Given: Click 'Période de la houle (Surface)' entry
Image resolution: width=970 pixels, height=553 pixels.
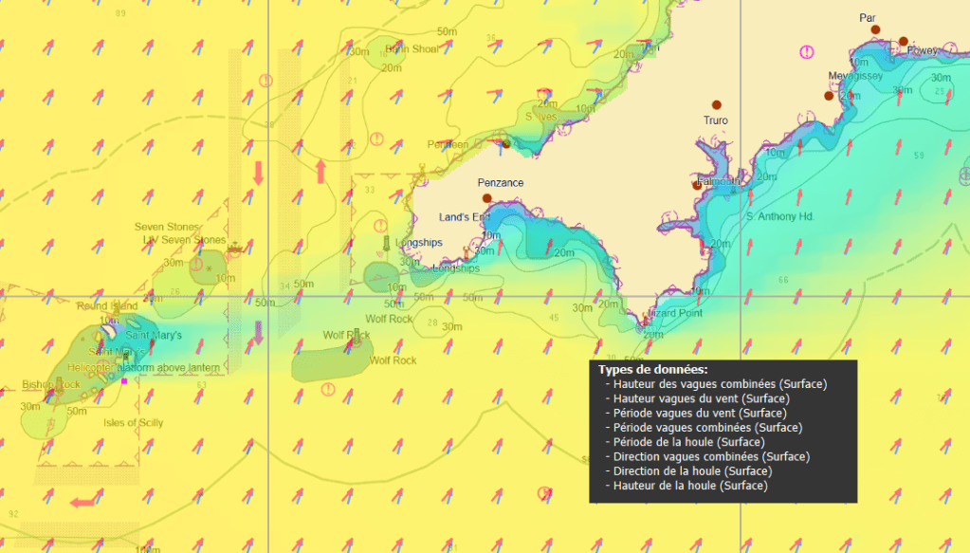Looking at the screenshot, I should click(x=688, y=442).
